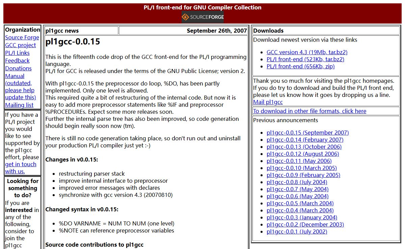Open 'To download in other file formats' link
405x249 pixels.
pos(309,111)
